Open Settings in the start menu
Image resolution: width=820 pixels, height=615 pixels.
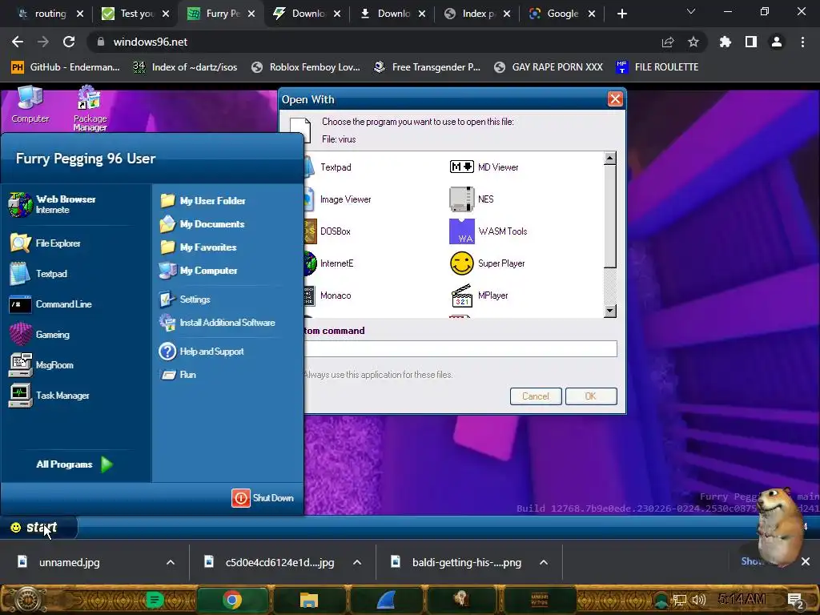pyautogui.click(x=185, y=299)
